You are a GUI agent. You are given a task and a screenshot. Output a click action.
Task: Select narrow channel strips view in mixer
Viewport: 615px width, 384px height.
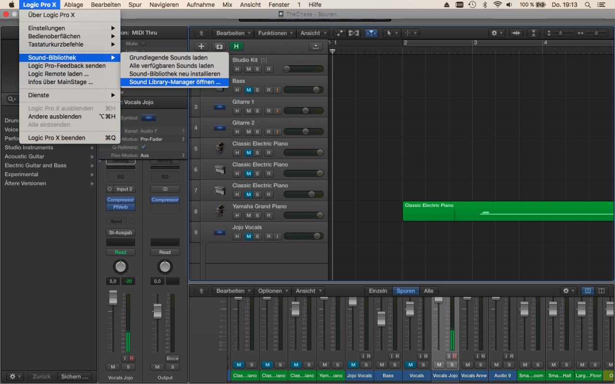coord(587,291)
